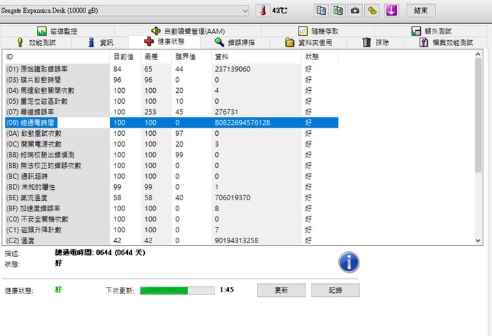Select row (C0) 不安全關機次數
492x336 pixels.
pyautogui.click(x=172, y=219)
